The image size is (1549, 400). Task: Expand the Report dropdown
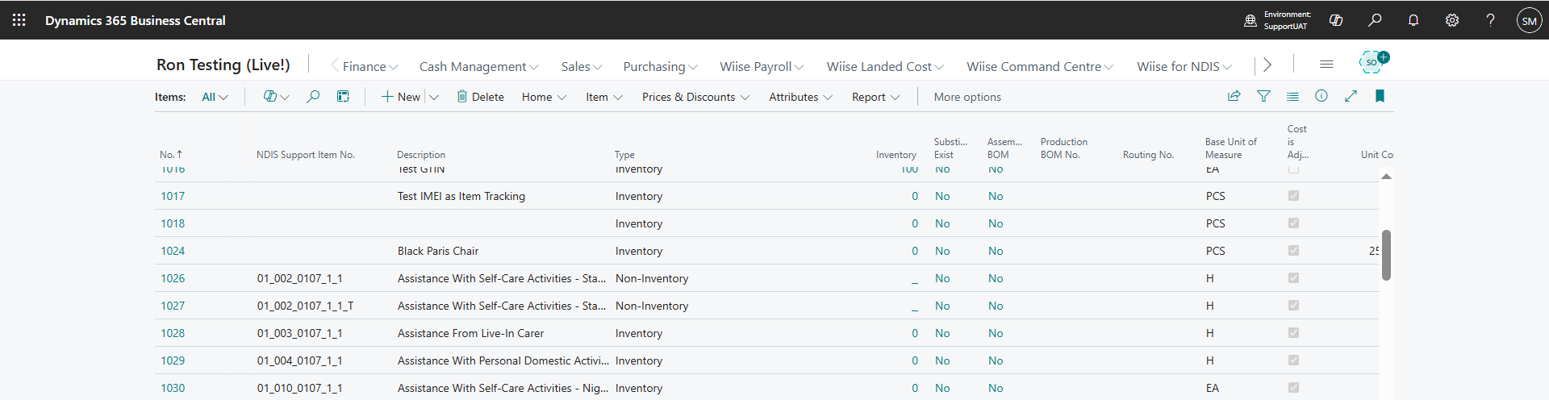[x=875, y=97]
